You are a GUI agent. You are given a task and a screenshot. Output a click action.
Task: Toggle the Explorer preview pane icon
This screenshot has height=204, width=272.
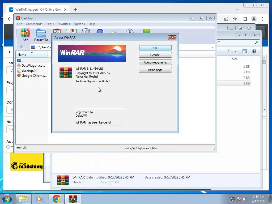pos(245,51)
